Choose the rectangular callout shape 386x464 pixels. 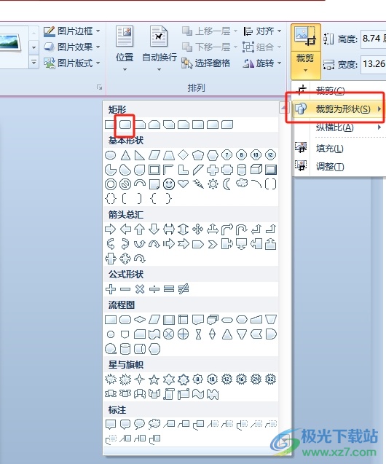coord(110,425)
